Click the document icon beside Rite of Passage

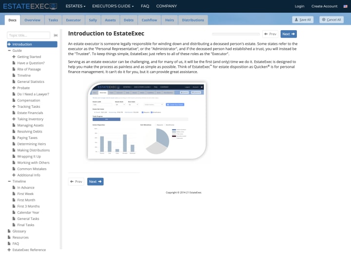coord(14,69)
